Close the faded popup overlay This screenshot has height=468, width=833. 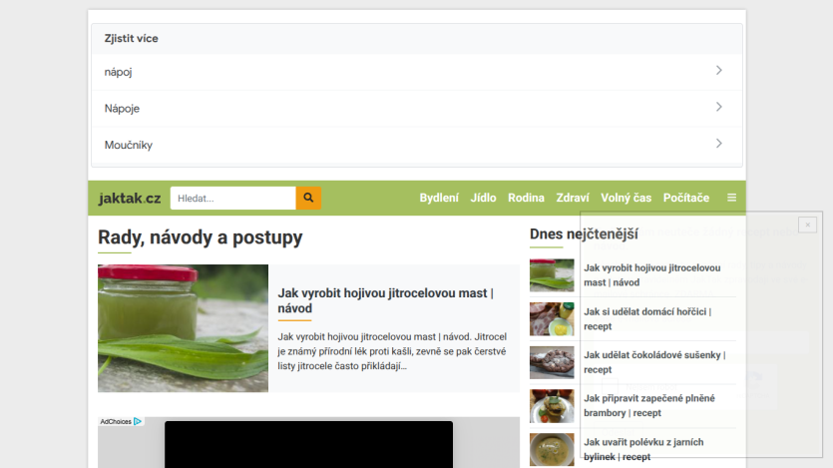pyautogui.click(x=807, y=225)
